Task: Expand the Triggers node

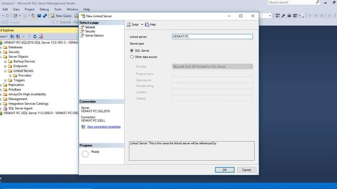Action: (x=5, y=80)
